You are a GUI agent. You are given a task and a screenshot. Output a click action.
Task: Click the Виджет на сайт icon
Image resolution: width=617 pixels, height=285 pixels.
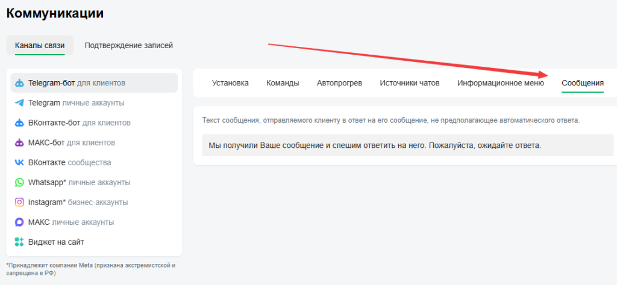pos(19,242)
